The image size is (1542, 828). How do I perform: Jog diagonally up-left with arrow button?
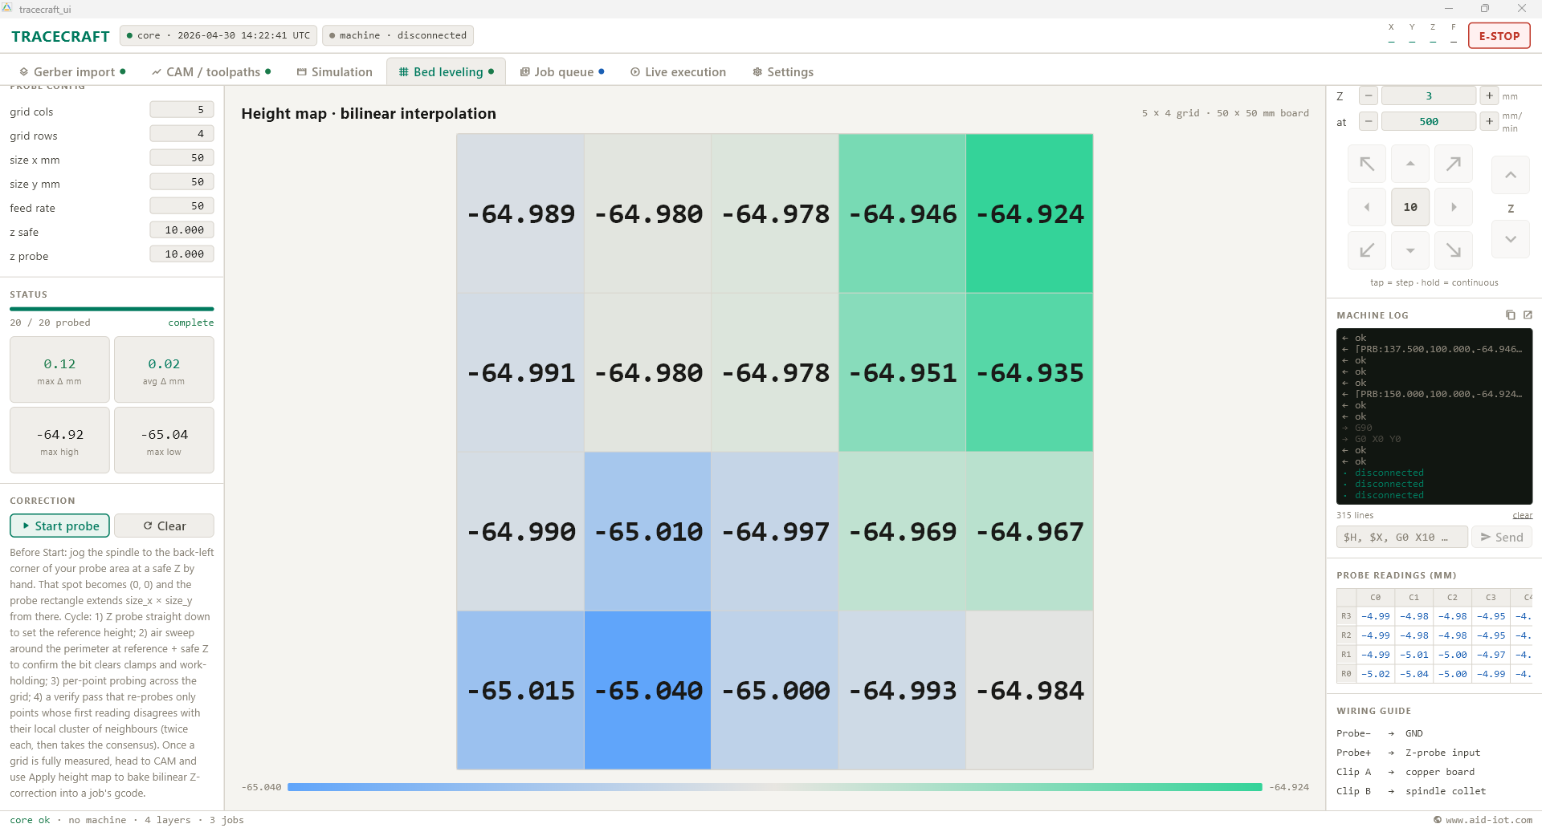(1367, 164)
